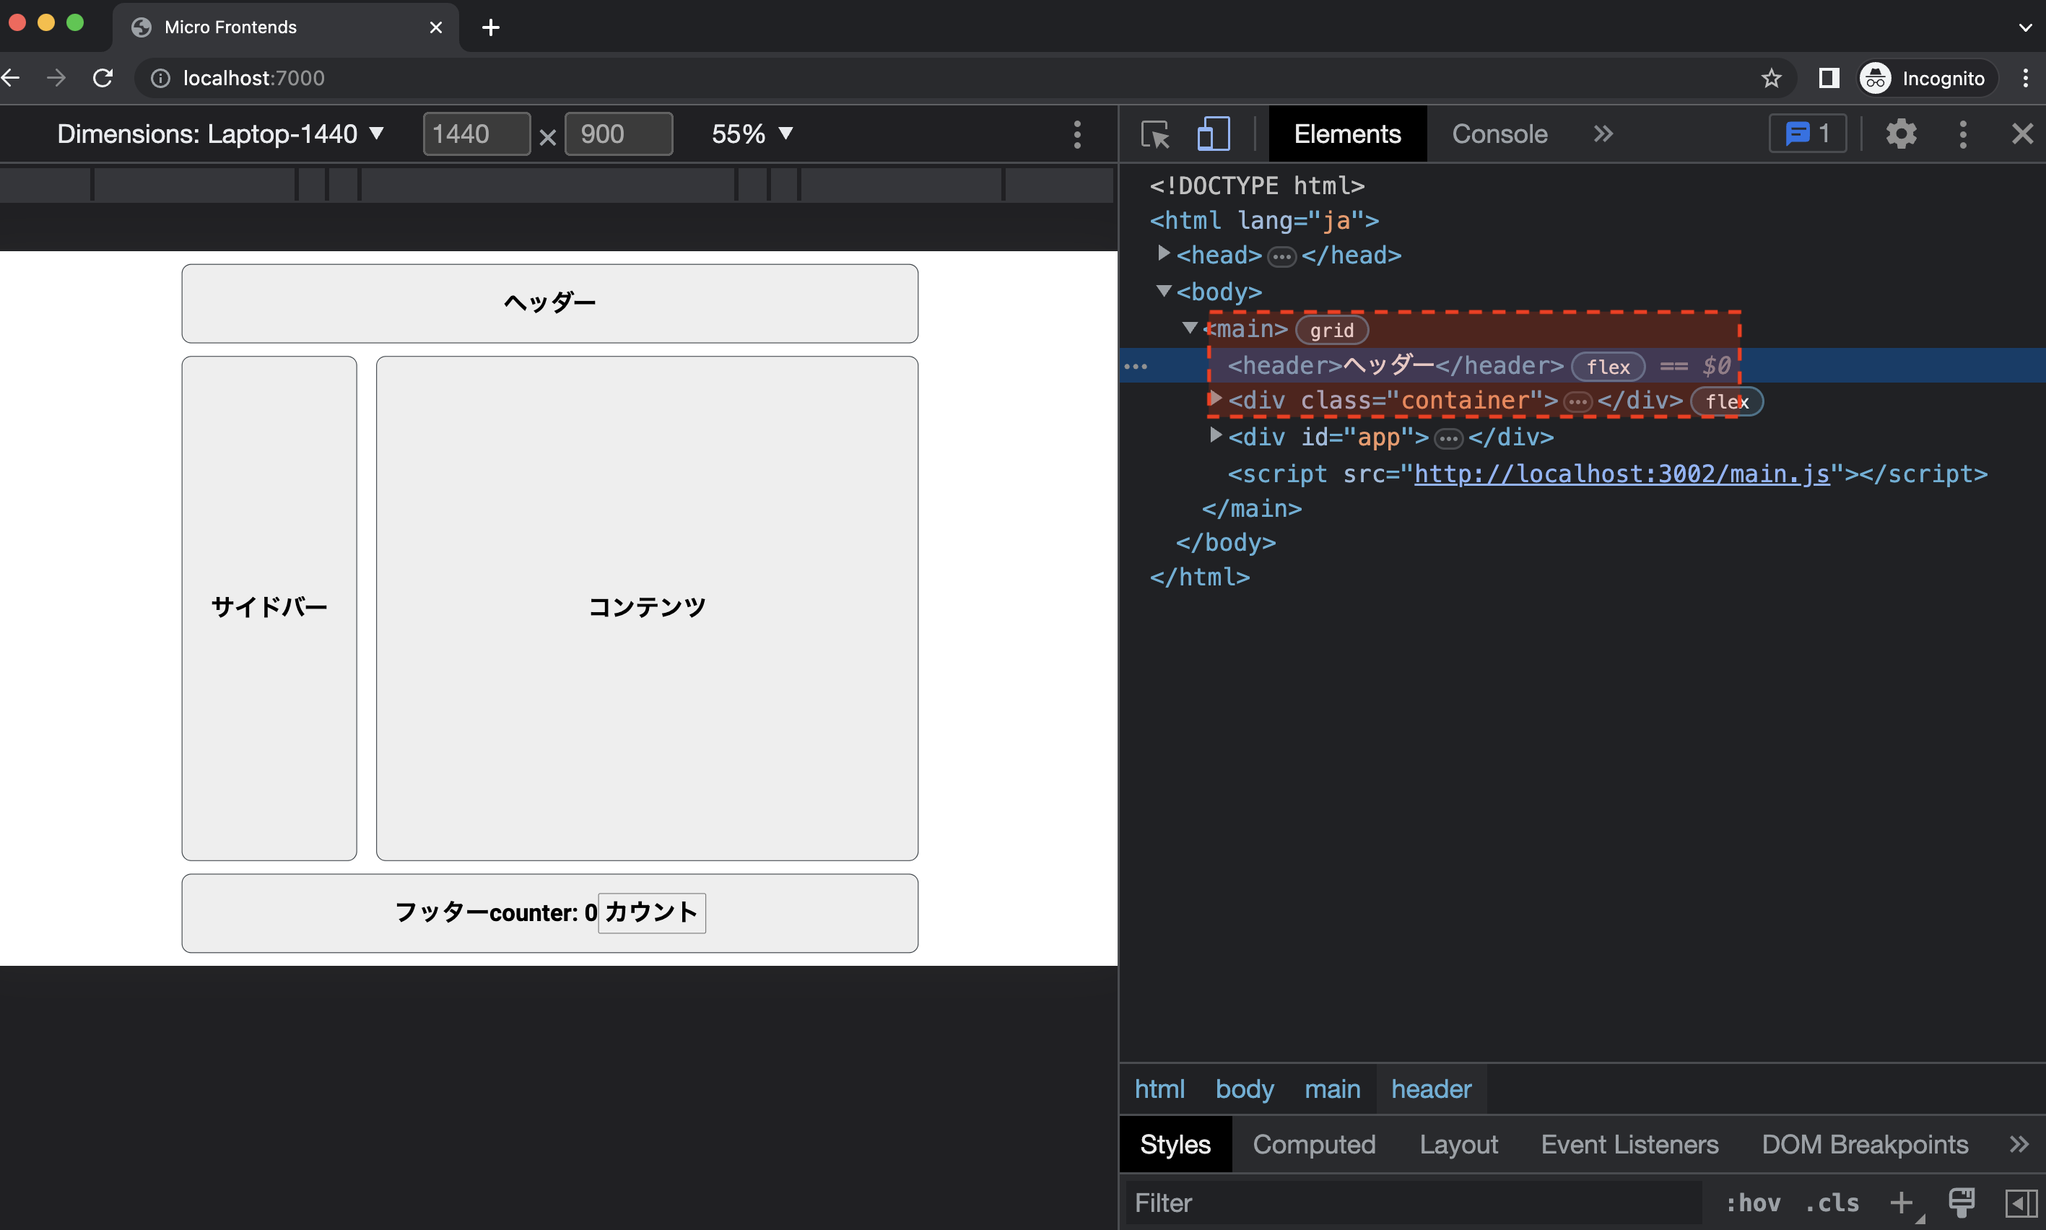
Task: Toggle the .cls classes panel
Action: [1832, 1203]
